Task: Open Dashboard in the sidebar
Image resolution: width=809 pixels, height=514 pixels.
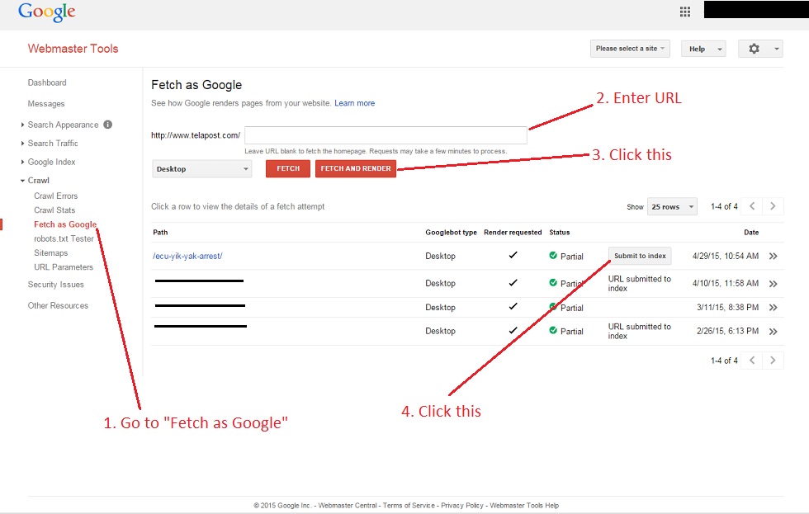Action: click(x=47, y=83)
